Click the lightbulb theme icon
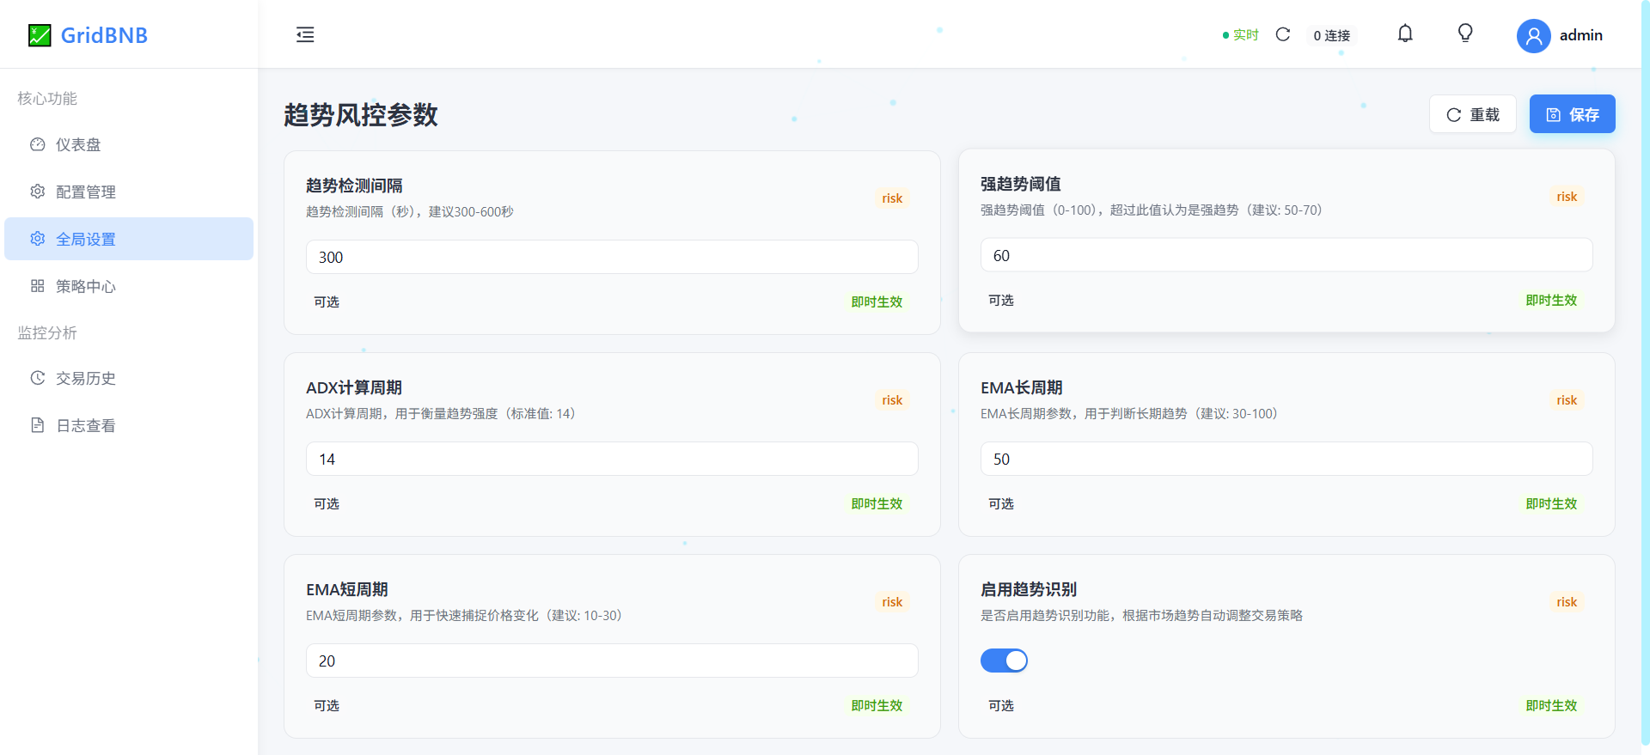 pos(1465,33)
